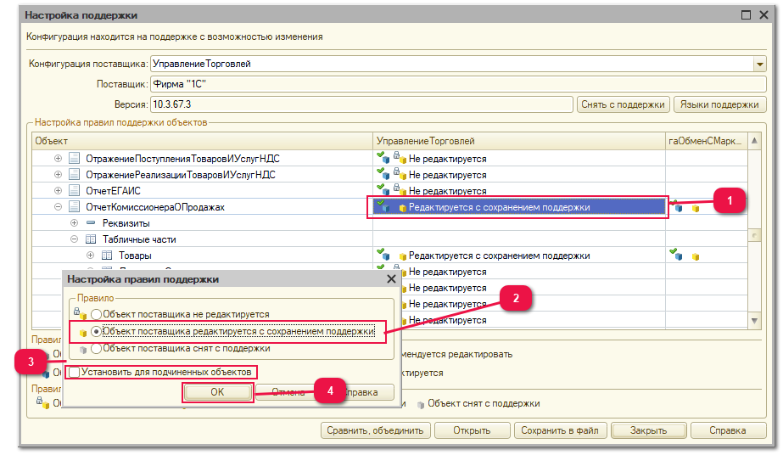Click the object list scrollbar thumb
The image size is (783, 455).
[x=754, y=235]
